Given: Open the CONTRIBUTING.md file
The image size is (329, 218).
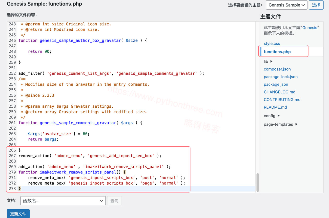Looking at the screenshot, I should [x=282, y=100].
